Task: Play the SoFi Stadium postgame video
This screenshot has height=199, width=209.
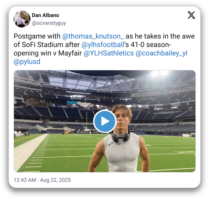Action: (105, 121)
